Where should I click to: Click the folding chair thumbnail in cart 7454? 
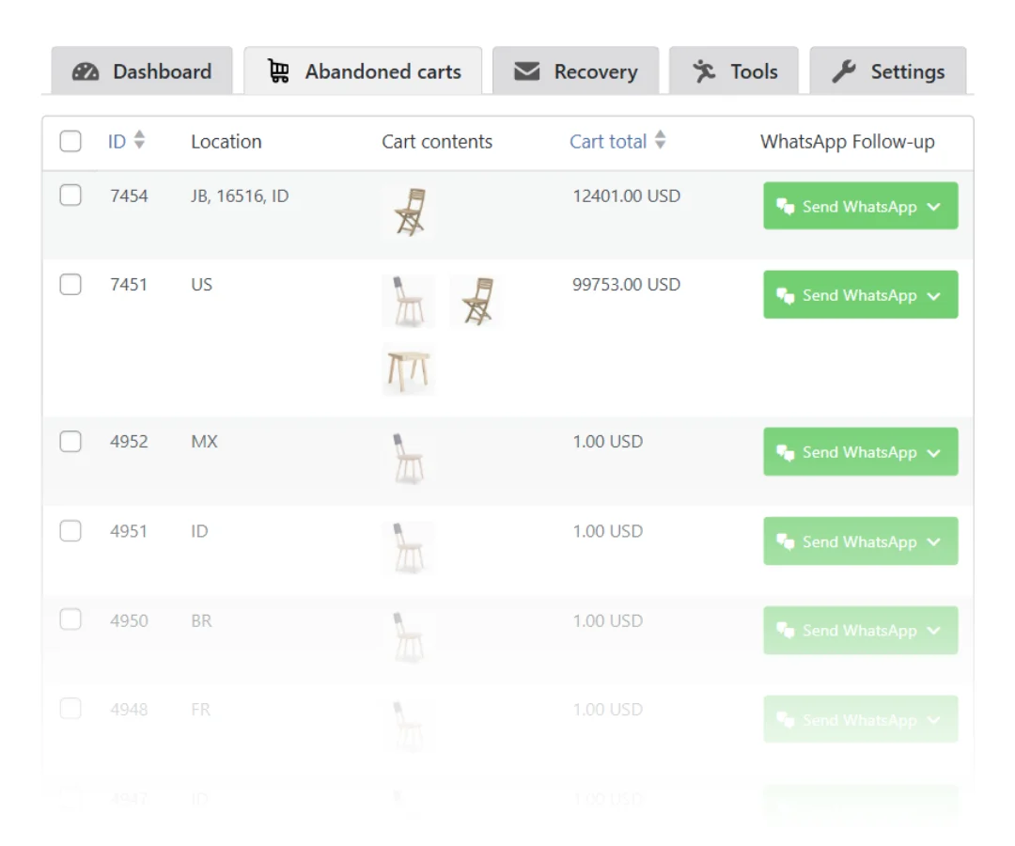coord(409,212)
